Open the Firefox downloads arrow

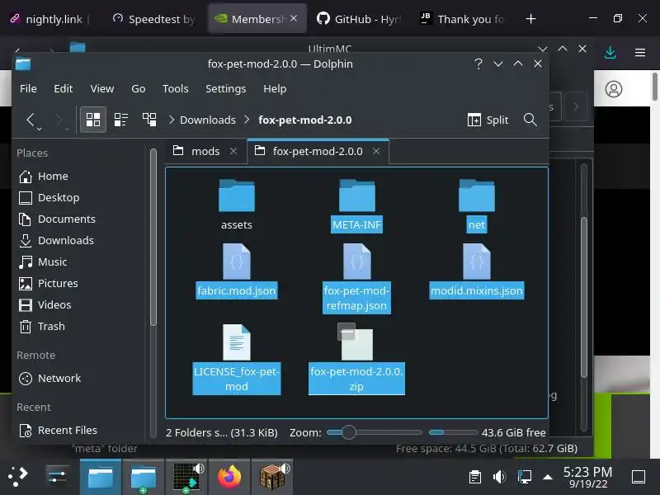point(610,53)
